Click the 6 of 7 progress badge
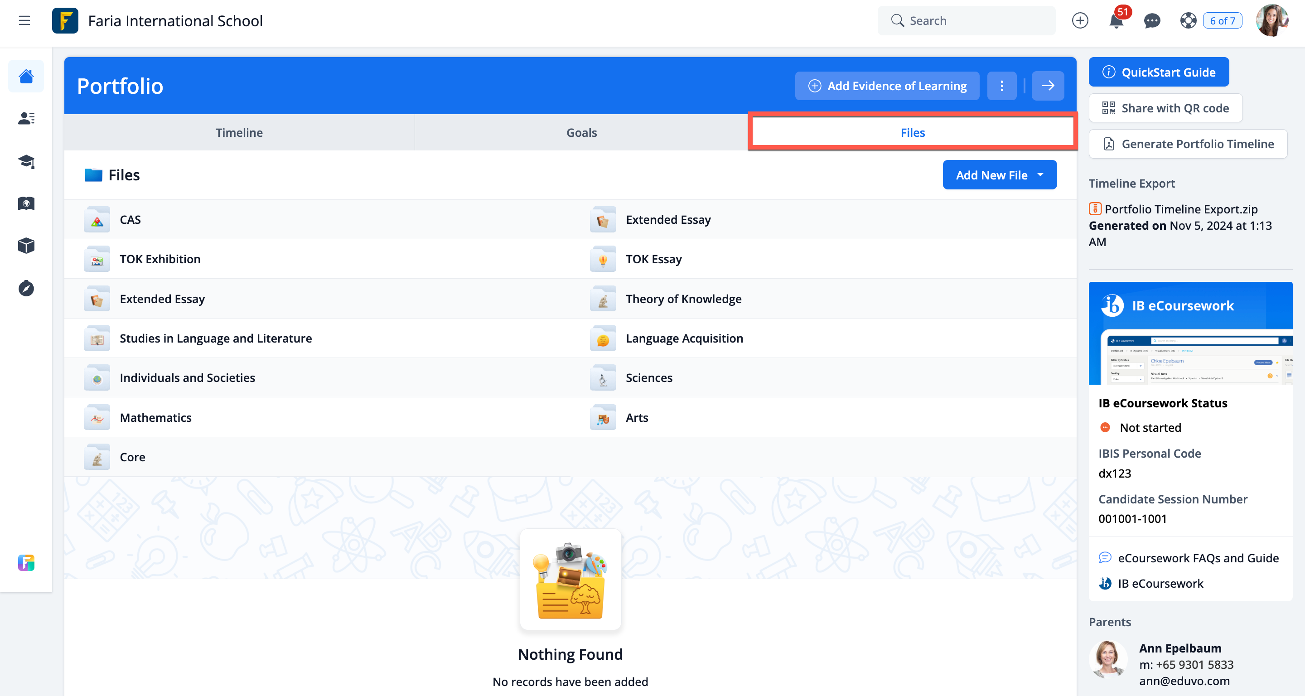 click(x=1223, y=21)
